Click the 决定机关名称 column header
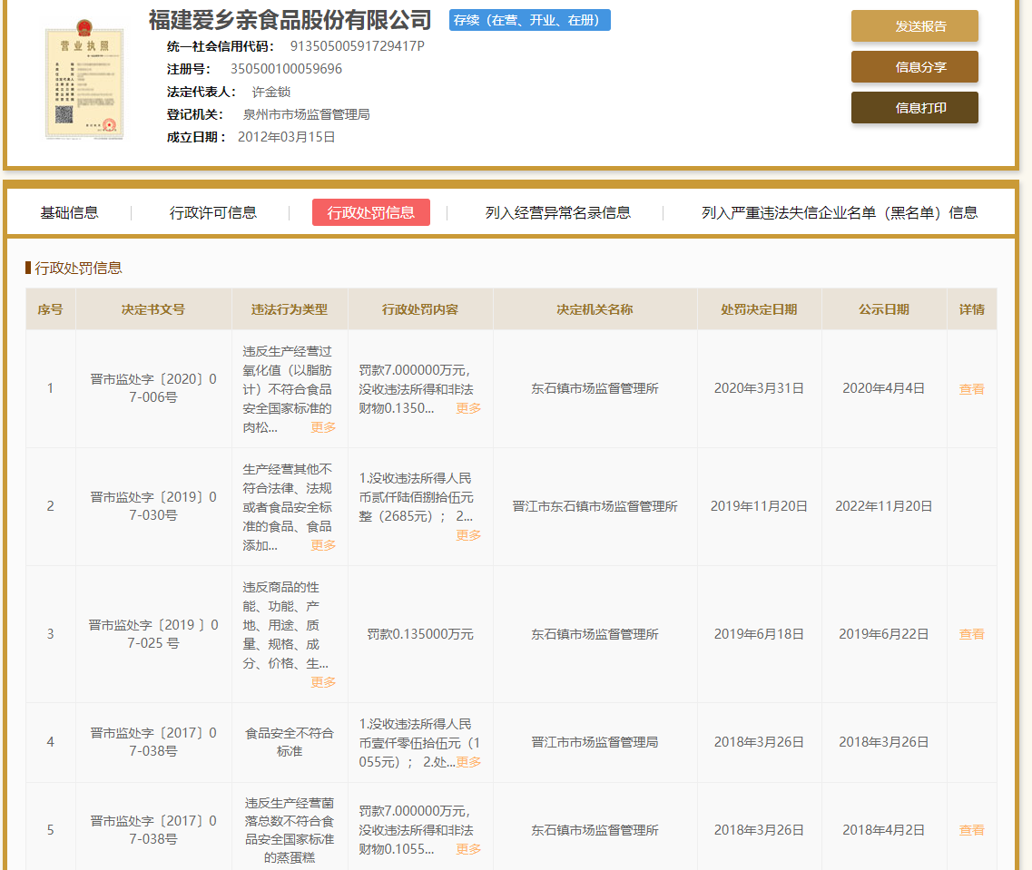The height and width of the screenshot is (870, 1032). [595, 309]
